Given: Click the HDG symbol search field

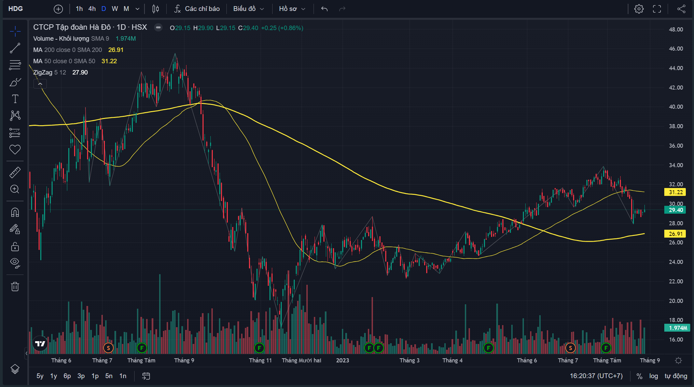Looking at the screenshot, I should [16, 9].
